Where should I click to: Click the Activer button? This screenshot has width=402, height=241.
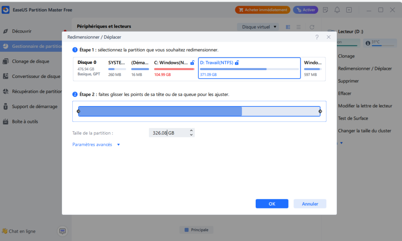(x=306, y=10)
